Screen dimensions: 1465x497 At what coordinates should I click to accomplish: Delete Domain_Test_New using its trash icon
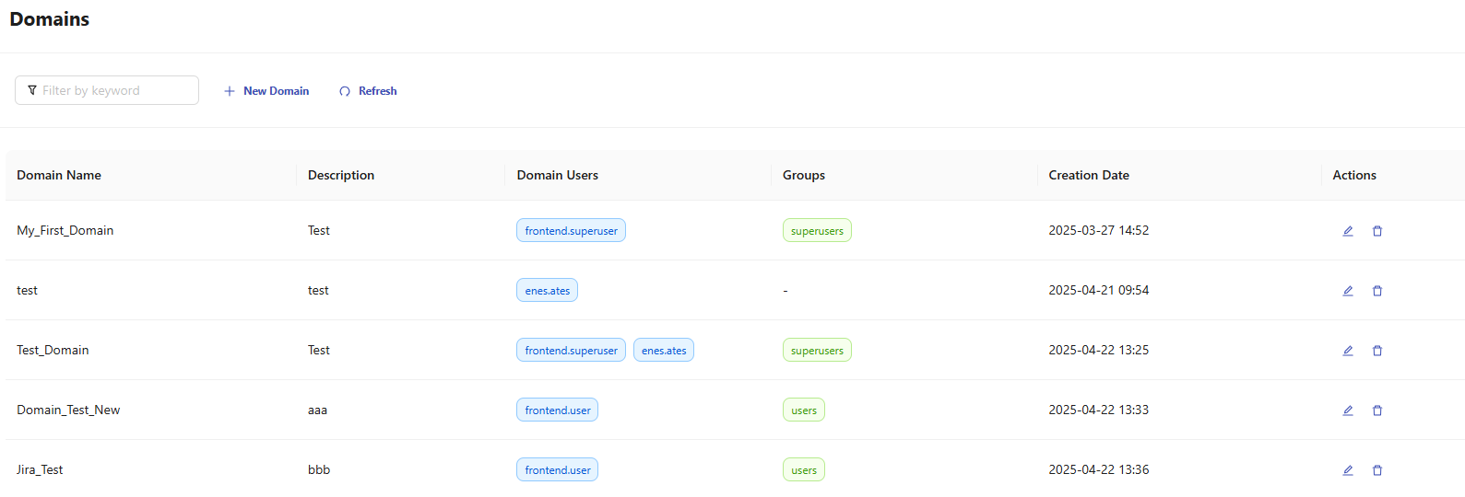(x=1376, y=410)
